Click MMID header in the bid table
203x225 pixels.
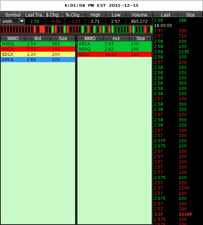click(x=13, y=38)
